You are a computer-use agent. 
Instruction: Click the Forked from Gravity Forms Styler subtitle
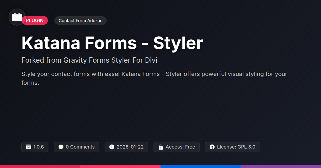89,60
